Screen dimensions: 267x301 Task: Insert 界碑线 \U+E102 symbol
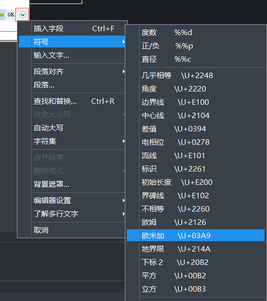coord(196,195)
